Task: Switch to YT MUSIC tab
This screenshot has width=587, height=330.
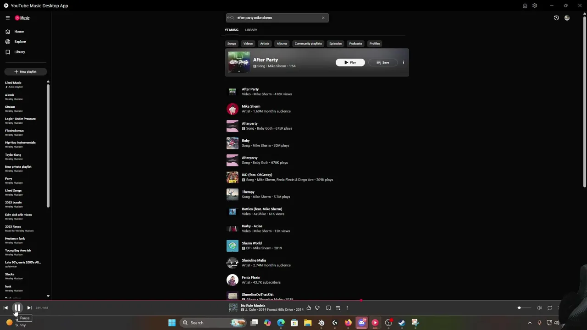Action: pos(232,30)
